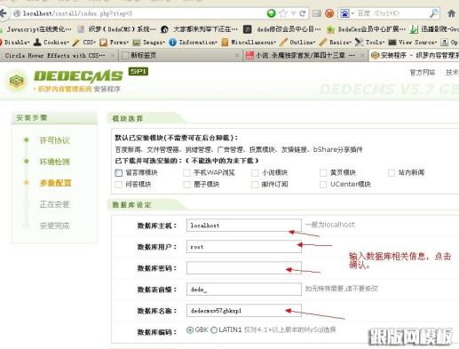459x349 pixels.
Task: Tick the 手机WAP浏览 checkbox
Action: click(x=186, y=173)
